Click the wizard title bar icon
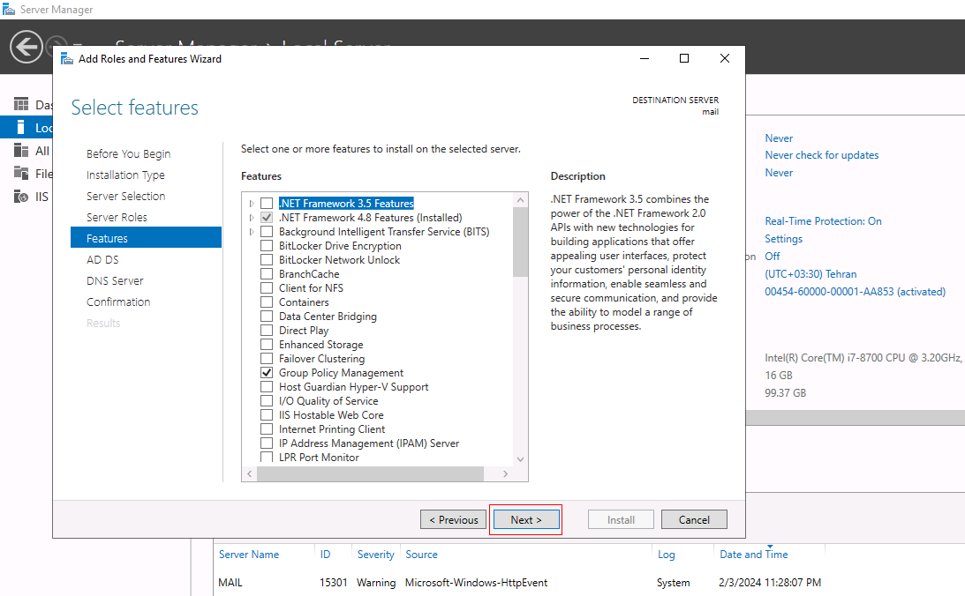 (67, 58)
